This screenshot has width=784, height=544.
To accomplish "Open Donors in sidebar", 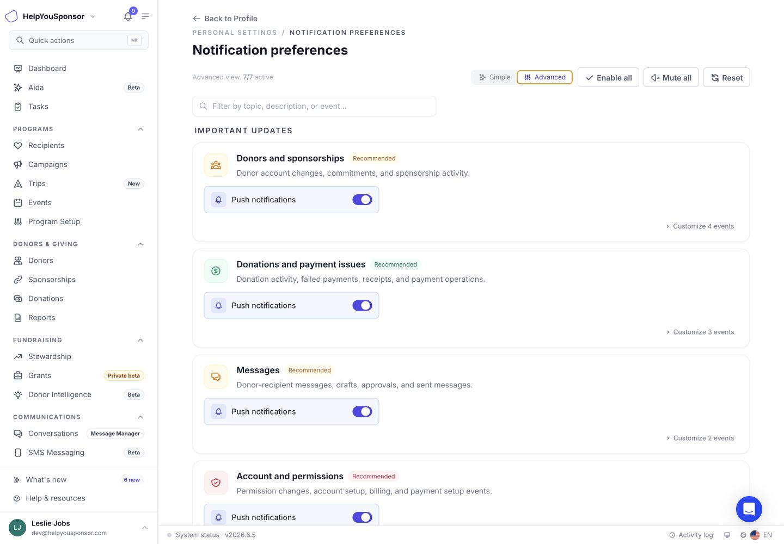I will click(78, 261).
